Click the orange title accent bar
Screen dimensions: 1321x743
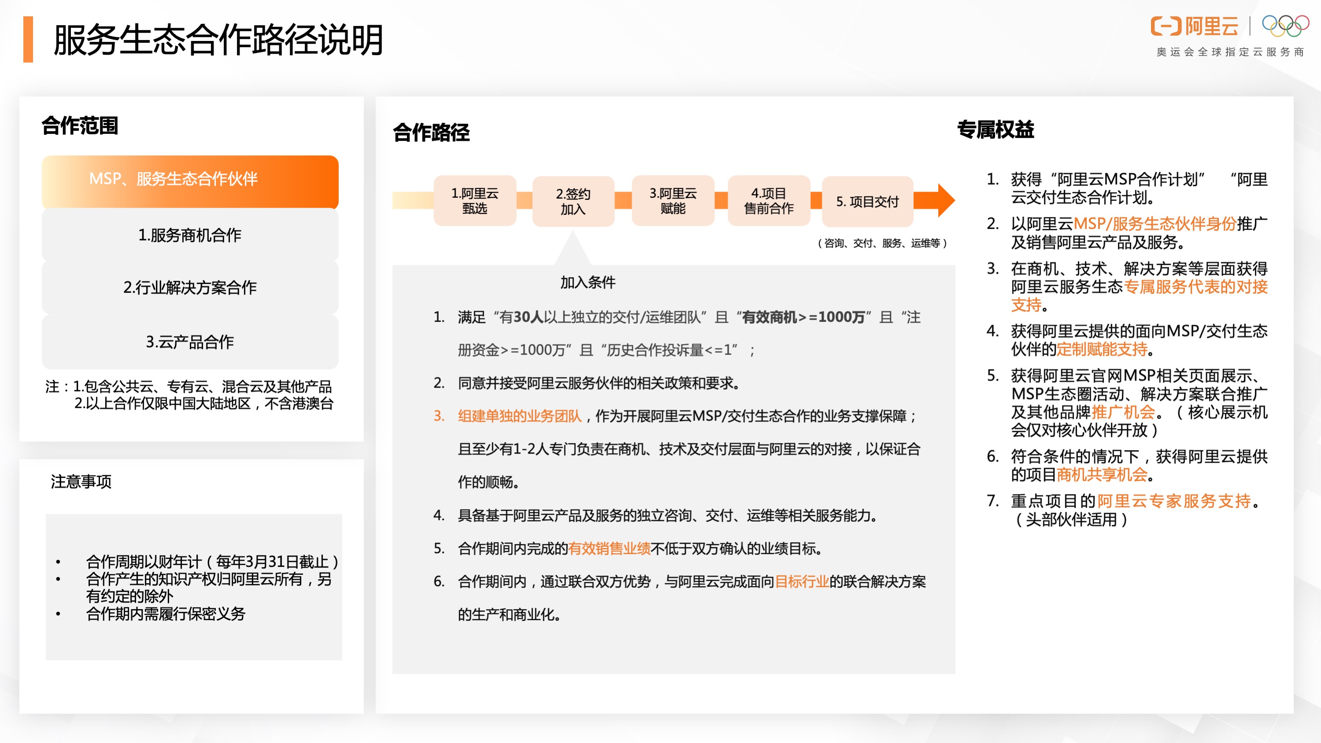coord(28,40)
